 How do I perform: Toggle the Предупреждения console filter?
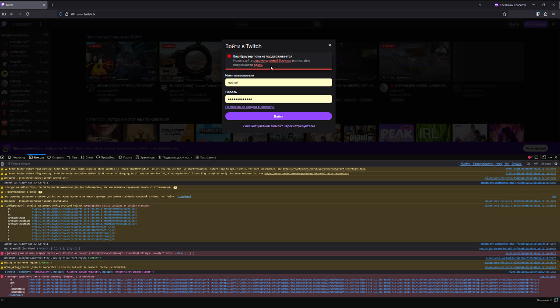pyautogui.click(x=483, y=163)
